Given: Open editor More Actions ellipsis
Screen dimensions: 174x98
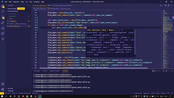Looking at the screenshot, I should 172,5.
